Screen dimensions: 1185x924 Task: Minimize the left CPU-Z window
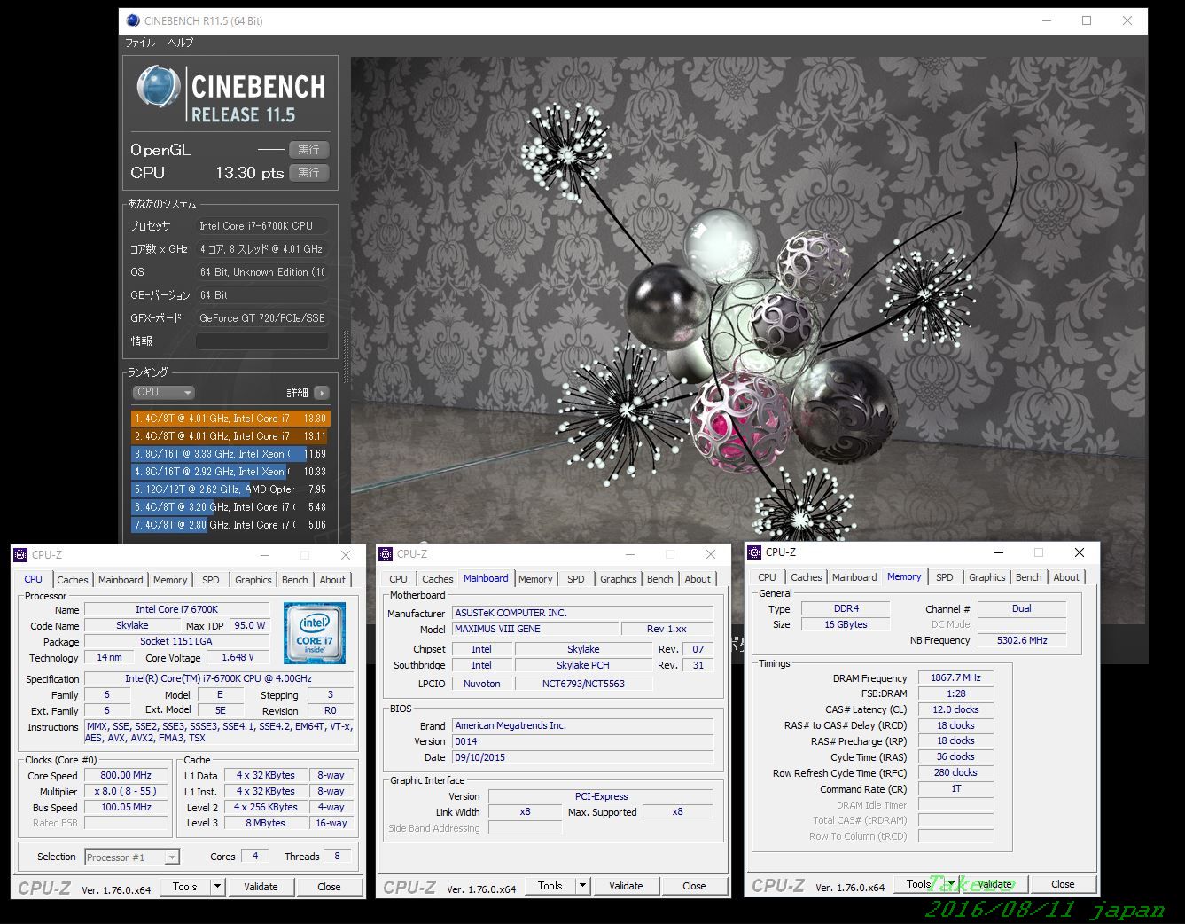point(264,555)
